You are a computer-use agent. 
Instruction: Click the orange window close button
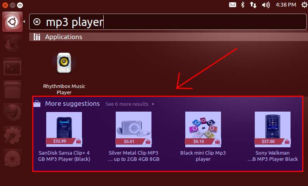click(x=5, y=5)
